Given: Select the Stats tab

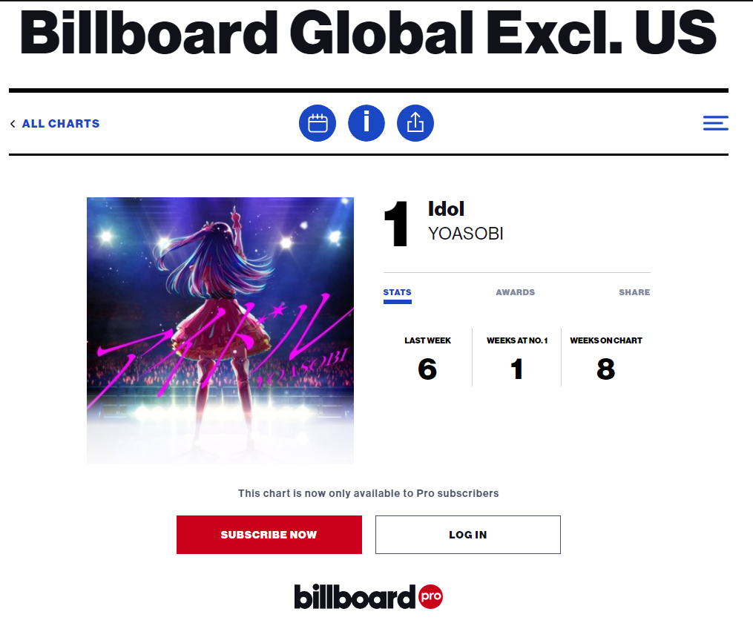Looking at the screenshot, I should pyautogui.click(x=397, y=292).
